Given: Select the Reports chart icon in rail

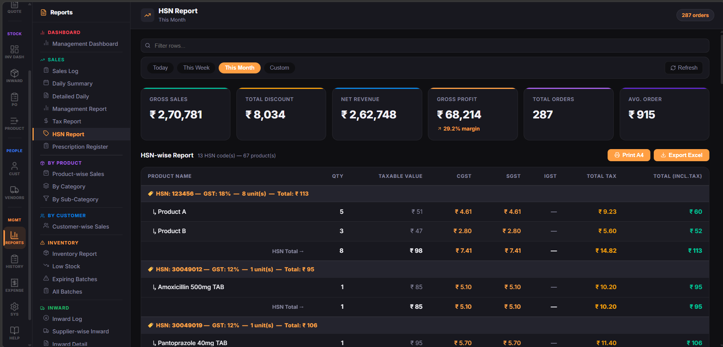Looking at the screenshot, I should (x=14, y=238).
